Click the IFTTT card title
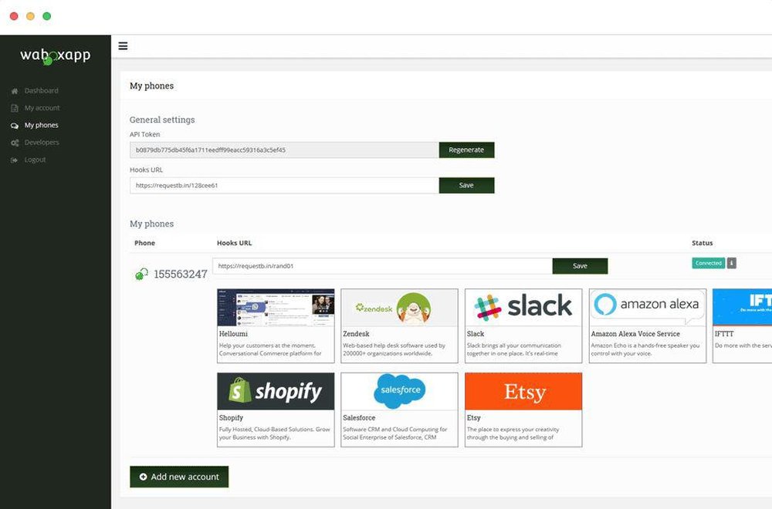The height and width of the screenshot is (509, 772). click(724, 334)
